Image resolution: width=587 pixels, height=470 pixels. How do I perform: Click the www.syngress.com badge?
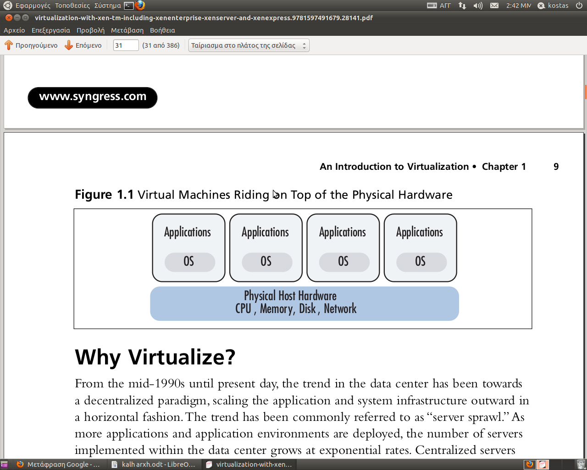[x=93, y=97]
